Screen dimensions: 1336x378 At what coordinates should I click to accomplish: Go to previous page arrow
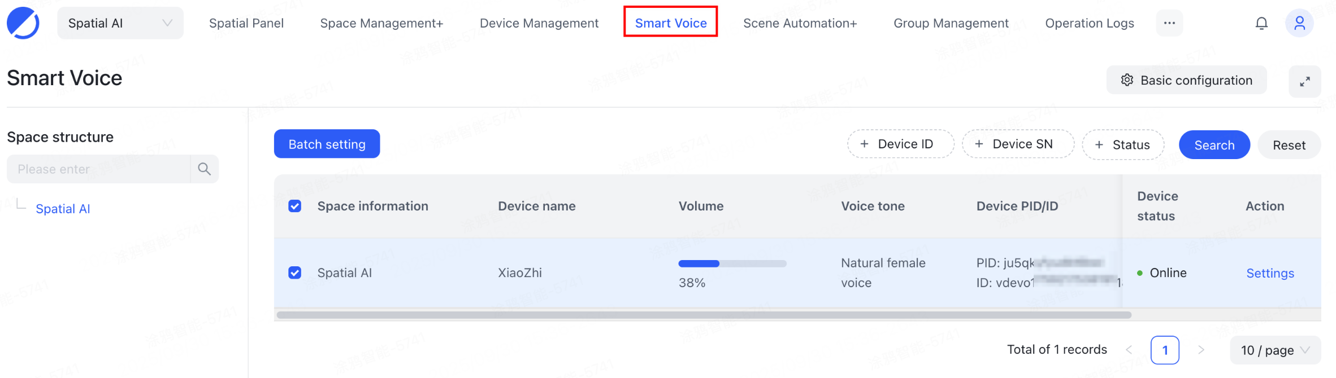[x=1129, y=350]
